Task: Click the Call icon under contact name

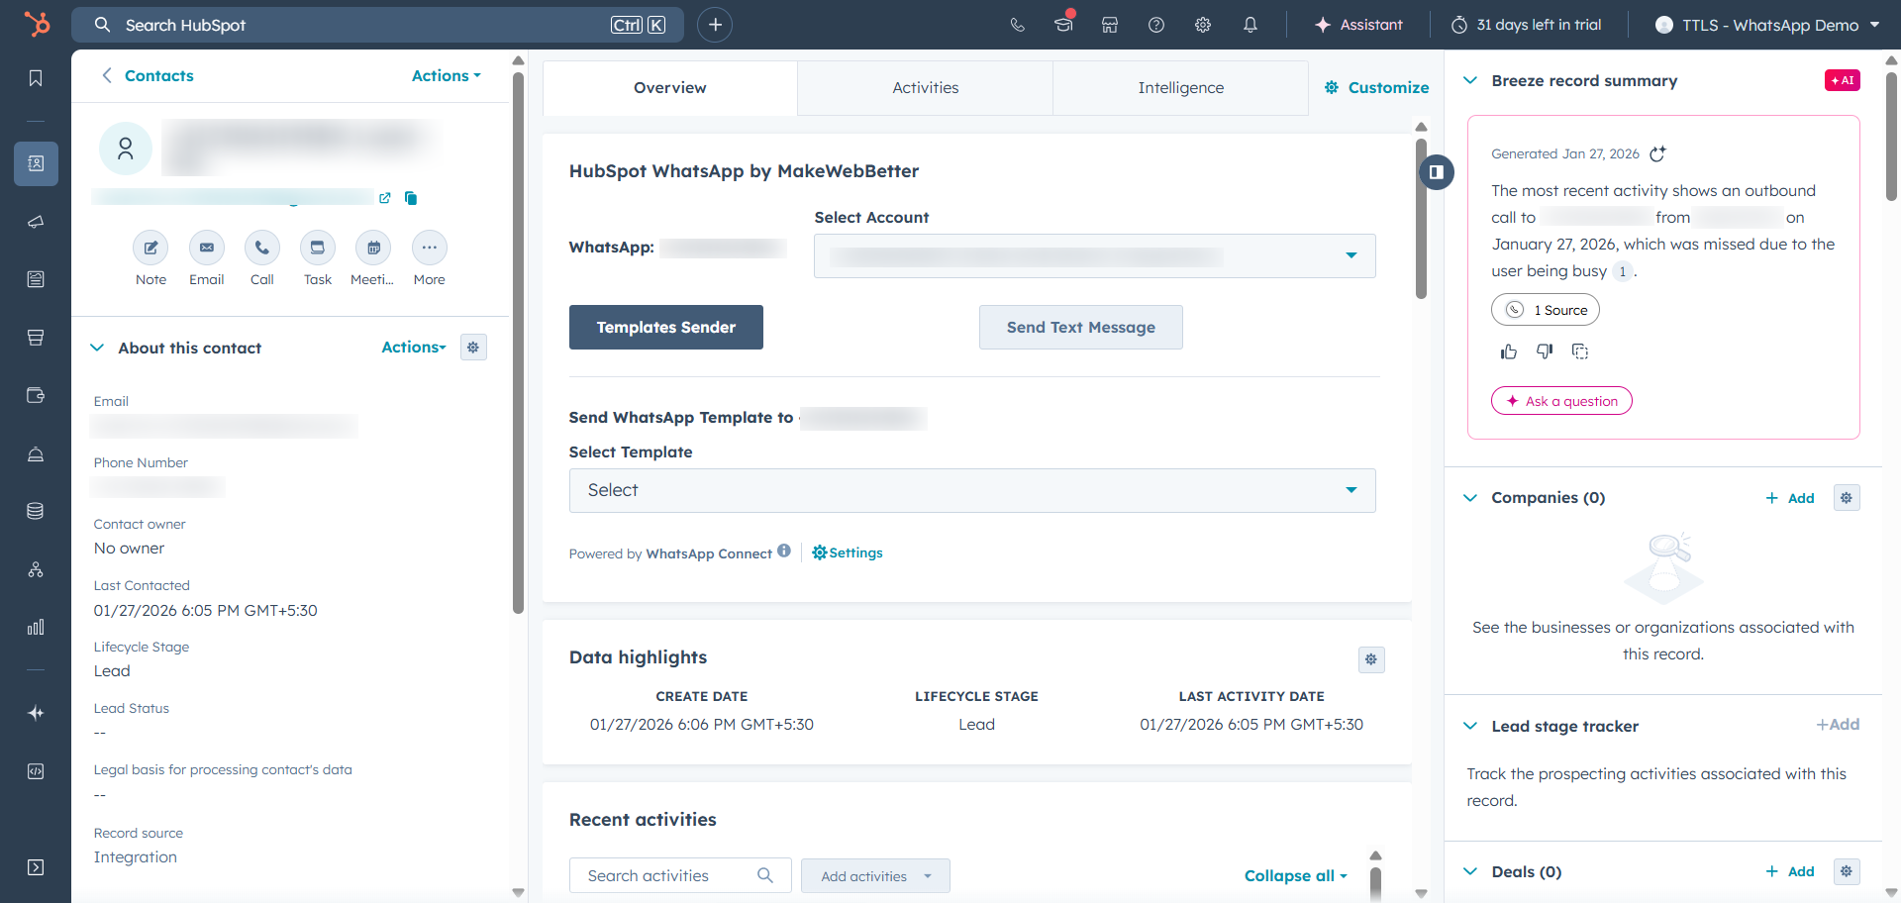Action: [261, 248]
